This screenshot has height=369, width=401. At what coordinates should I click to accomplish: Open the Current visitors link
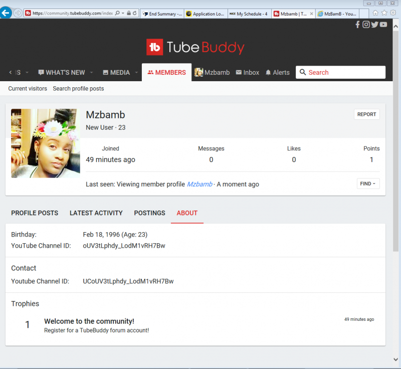pyautogui.click(x=28, y=89)
